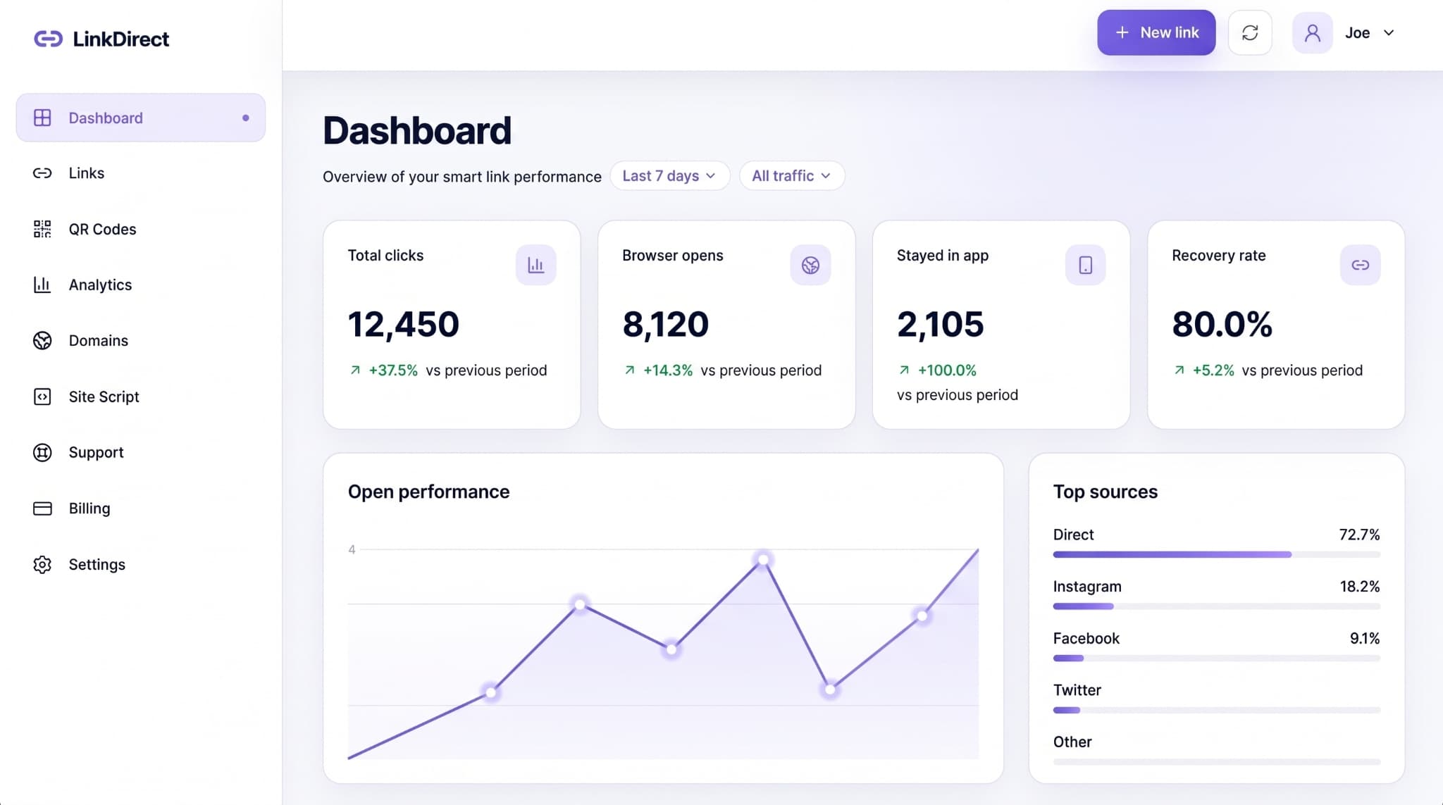Screen dimensions: 1443x805
Task: Open the Last 7 days dropdown
Action: tap(669, 175)
